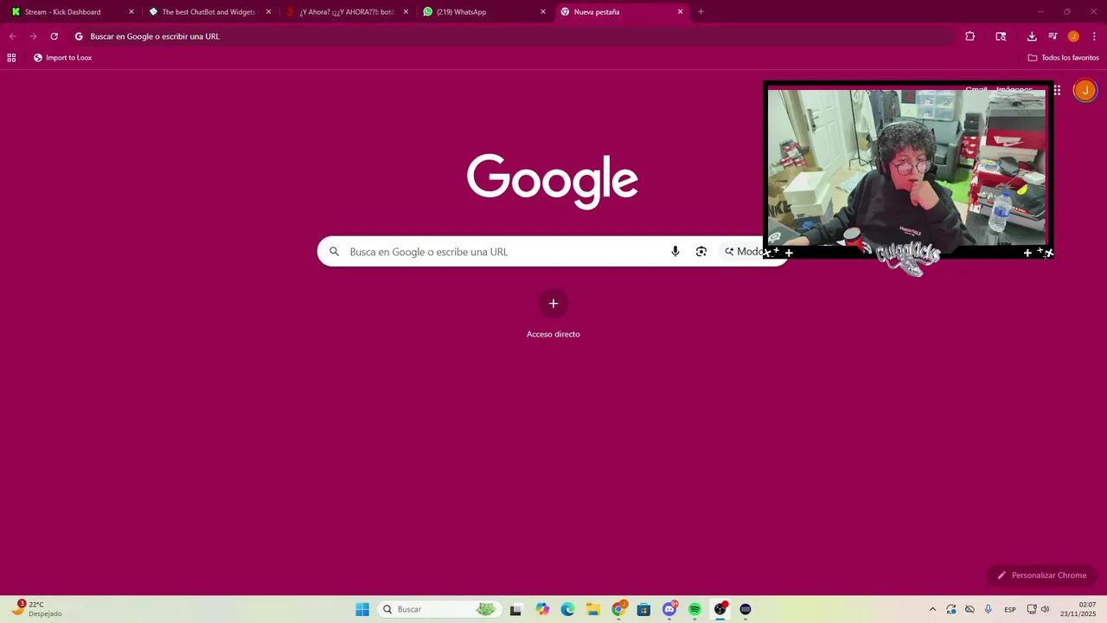Open Google apps grid launcher
This screenshot has width=1107, height=623.
[1057, 90]
